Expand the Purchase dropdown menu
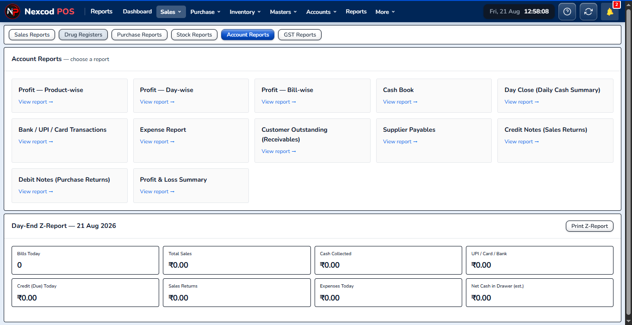The height and width of the screenshot is (325, 632). (205, 12)
